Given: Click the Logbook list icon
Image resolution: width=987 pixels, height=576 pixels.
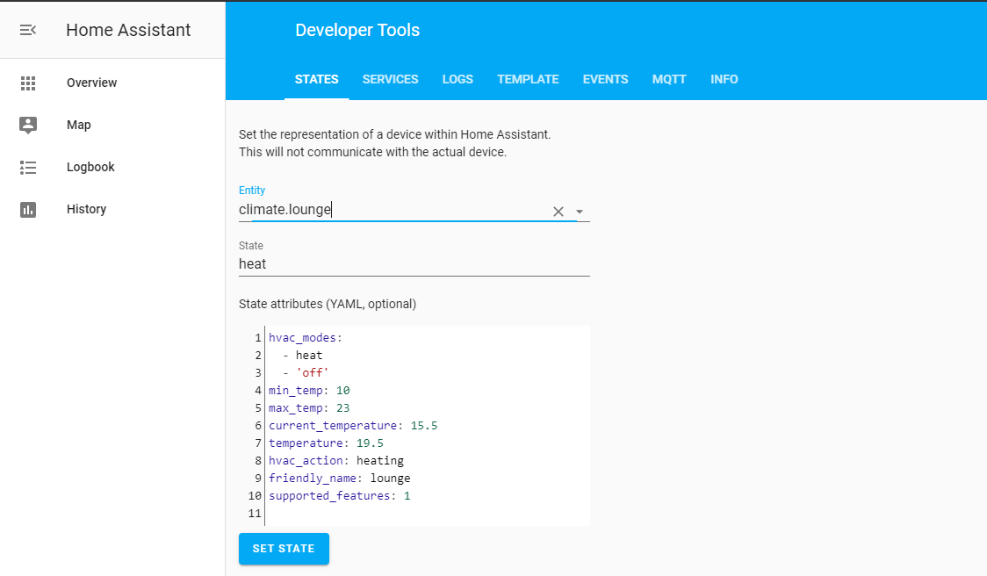Looking at the screenshot, I should coord(28,168).
